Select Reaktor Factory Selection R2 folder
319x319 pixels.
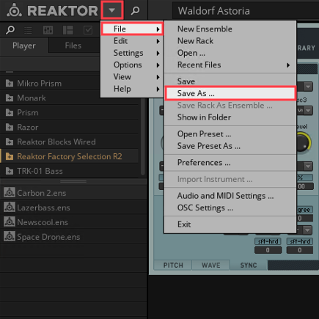(70, 156)
